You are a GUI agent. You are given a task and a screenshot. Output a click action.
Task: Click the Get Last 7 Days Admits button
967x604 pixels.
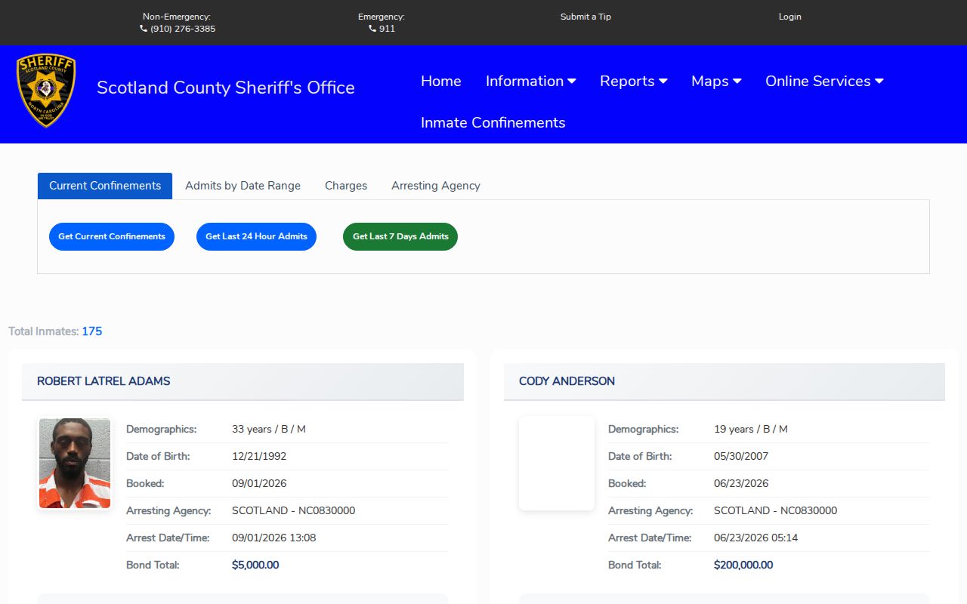[x=400, y=236]
